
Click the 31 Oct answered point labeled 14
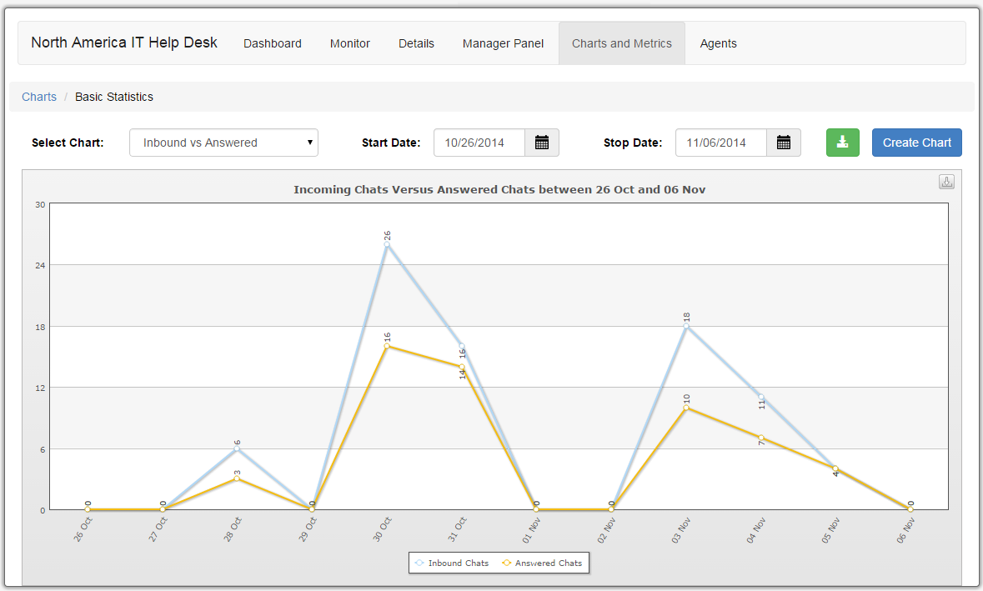(x=462, y=367)
